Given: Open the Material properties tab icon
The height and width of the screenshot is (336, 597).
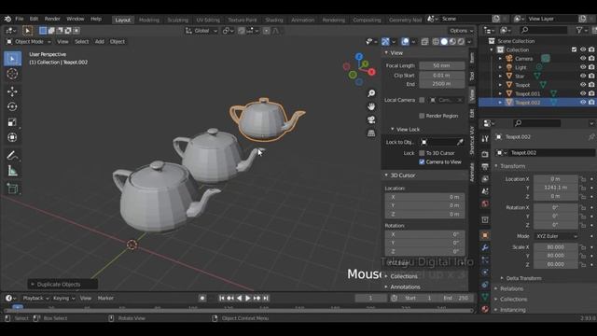Looking at the screenshot, I should coord(485,309).
